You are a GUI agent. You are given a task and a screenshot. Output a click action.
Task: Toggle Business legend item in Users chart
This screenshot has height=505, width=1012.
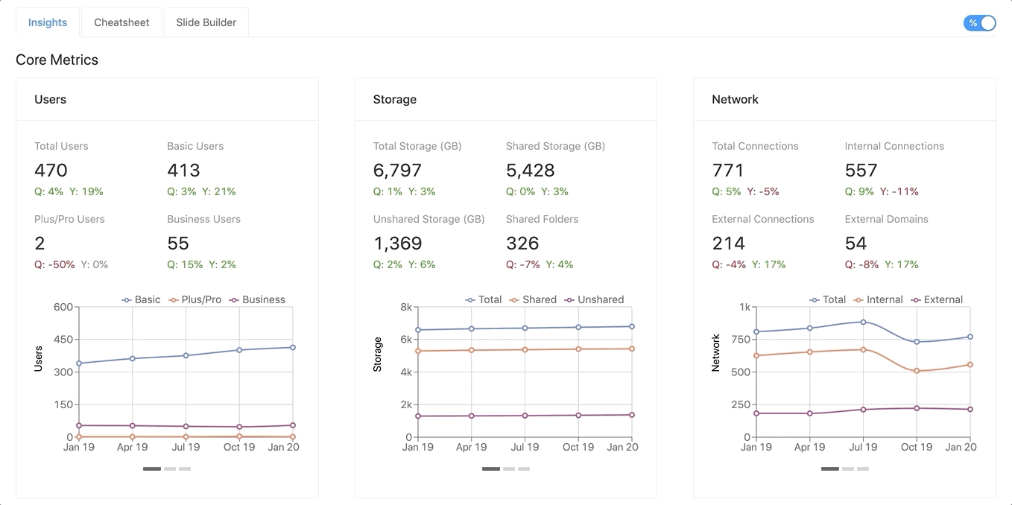(256, 299)
